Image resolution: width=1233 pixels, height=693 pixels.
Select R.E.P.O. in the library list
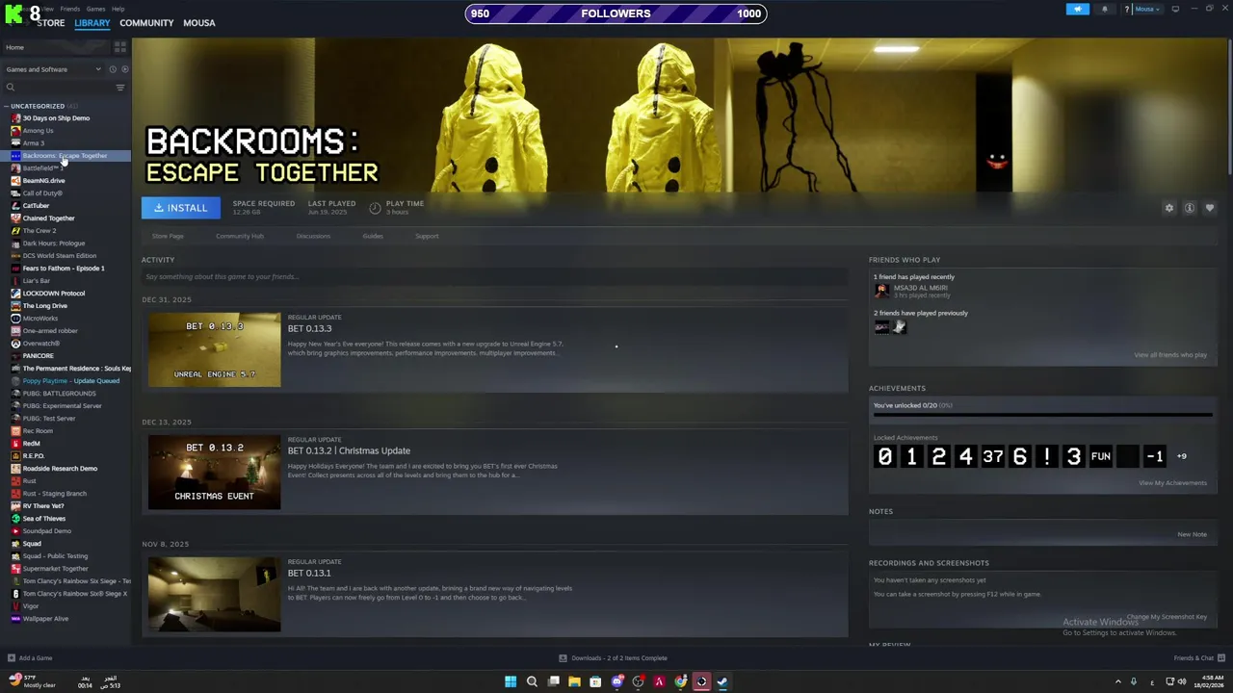(x=34, y=456)
